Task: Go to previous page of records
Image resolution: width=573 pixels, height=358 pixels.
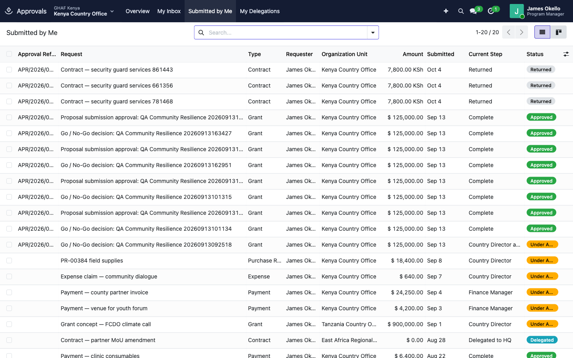Action: click(x=509, y=32)
